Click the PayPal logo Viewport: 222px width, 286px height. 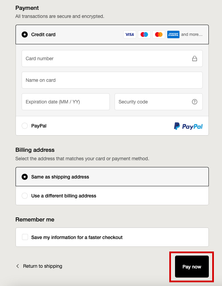[188, 126]
